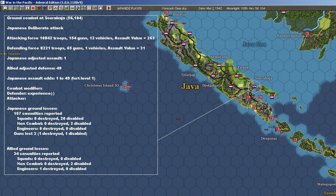Open the OP report toolbar icon
This screenshot has height=196, width=336.
coord(89,8)
